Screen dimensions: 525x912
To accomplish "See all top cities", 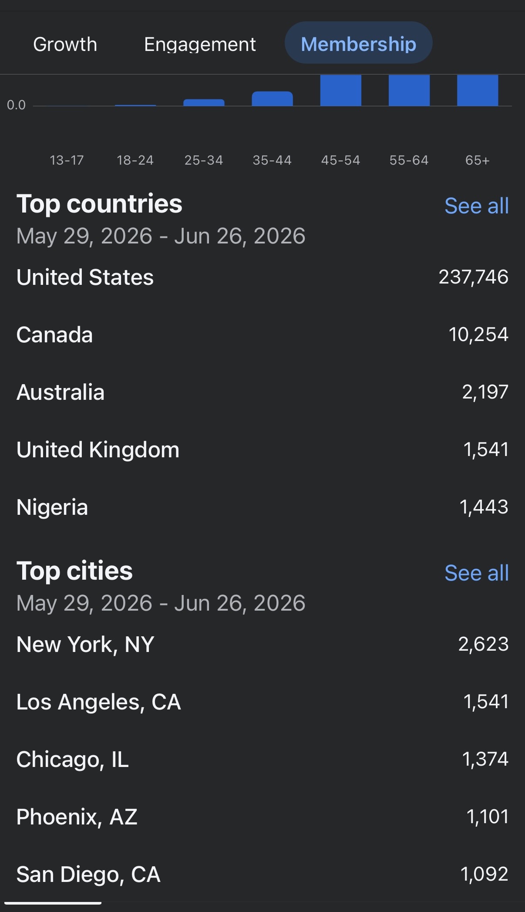I will click(x=476, y=573).
